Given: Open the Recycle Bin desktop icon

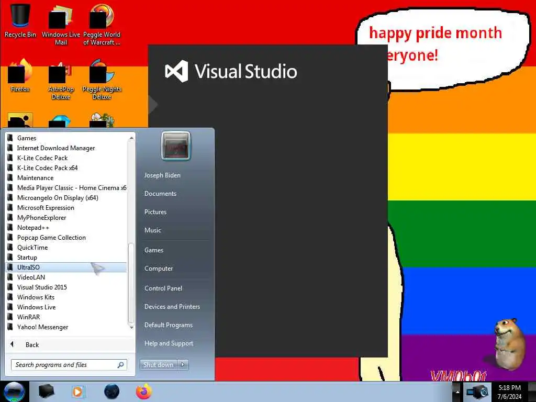Looking at the screenshot, I should pyautogui.click(x=20, y=20).
